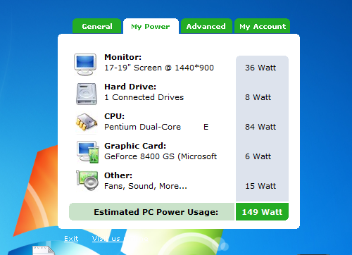Viewport: 352px width, 255px height.
Task: Click the 6 Watt graphic card value
Action: (258, 156)
